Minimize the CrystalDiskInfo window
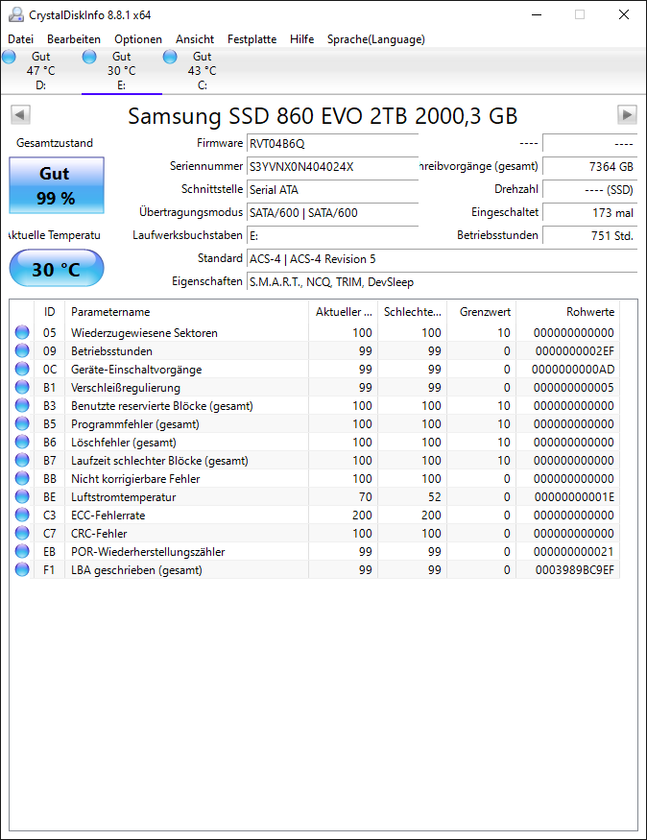This screenshot has height=840, width=647. pos(537,15)
